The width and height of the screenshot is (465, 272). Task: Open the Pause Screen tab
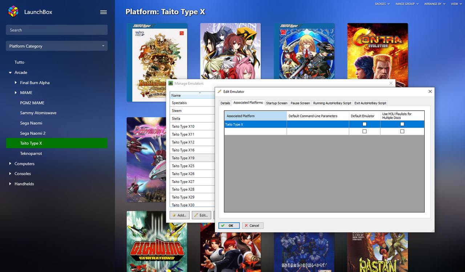300,103
